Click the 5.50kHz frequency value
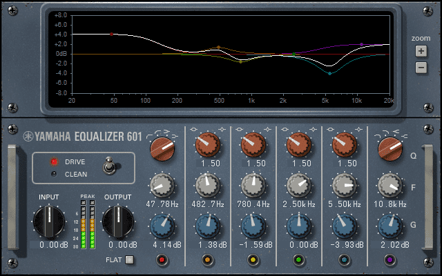Screen dimensions: 442x276 point(345,204)
